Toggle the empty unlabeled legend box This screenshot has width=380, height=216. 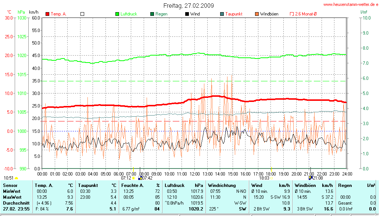82,14
